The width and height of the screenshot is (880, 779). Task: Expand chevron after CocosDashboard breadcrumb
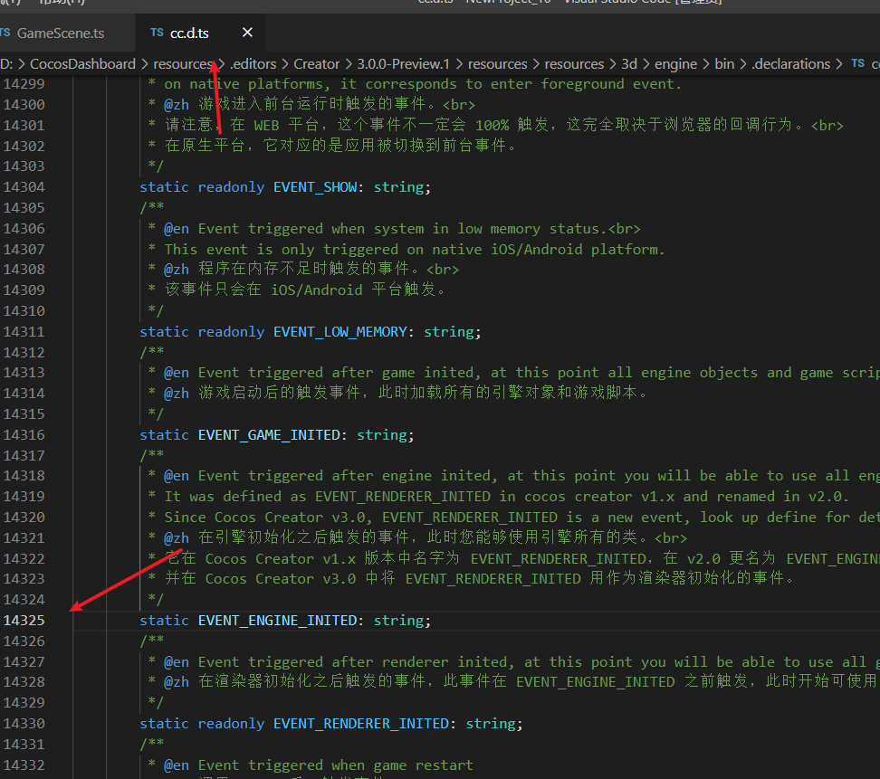click(144, 64)
